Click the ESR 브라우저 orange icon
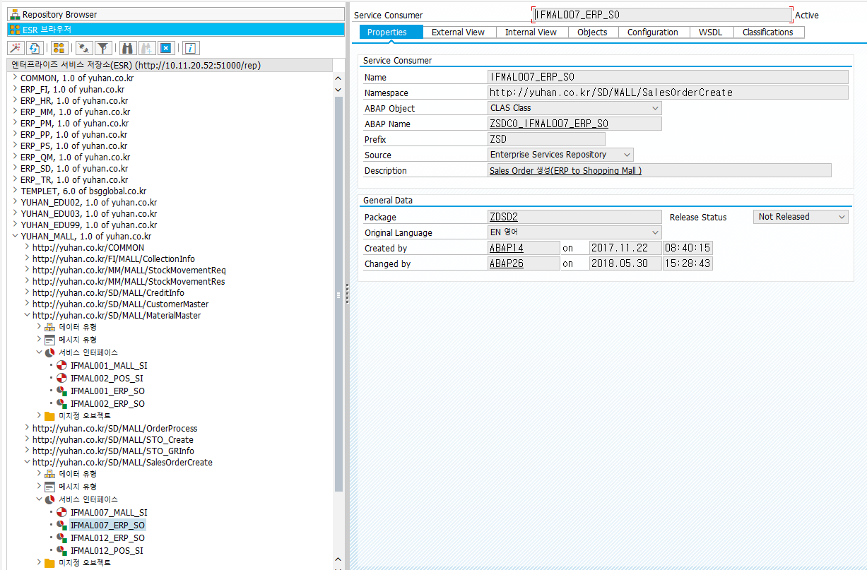 click(x=15, y=30)
